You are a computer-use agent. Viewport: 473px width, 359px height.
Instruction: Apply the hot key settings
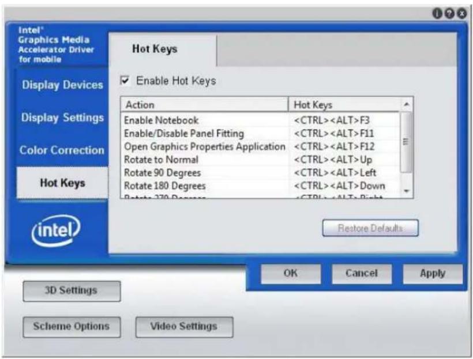click(x=433, y=274)
